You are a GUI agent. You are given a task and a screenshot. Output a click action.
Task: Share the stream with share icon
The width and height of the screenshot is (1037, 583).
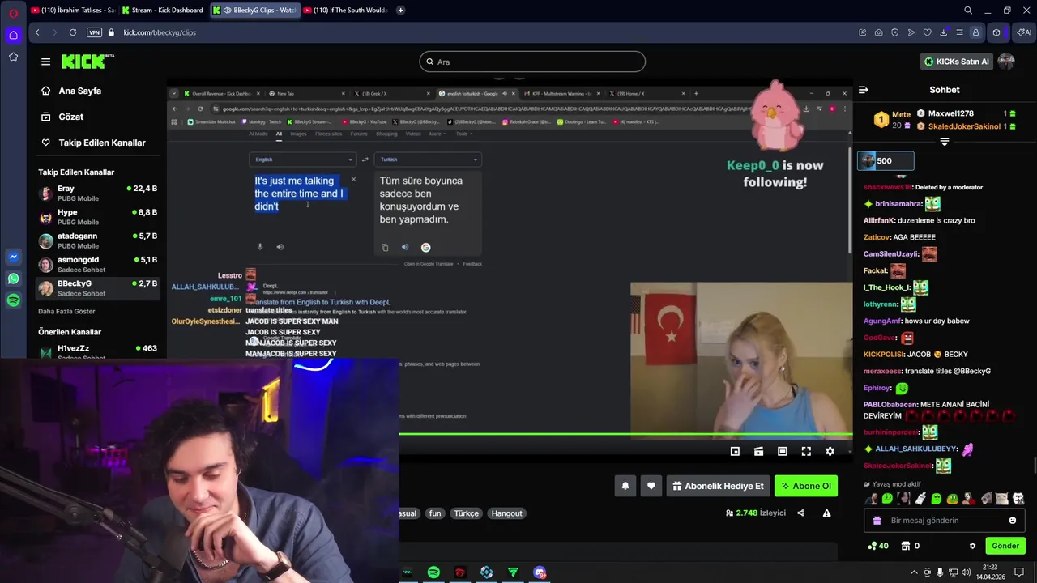(x=801, y=513)
